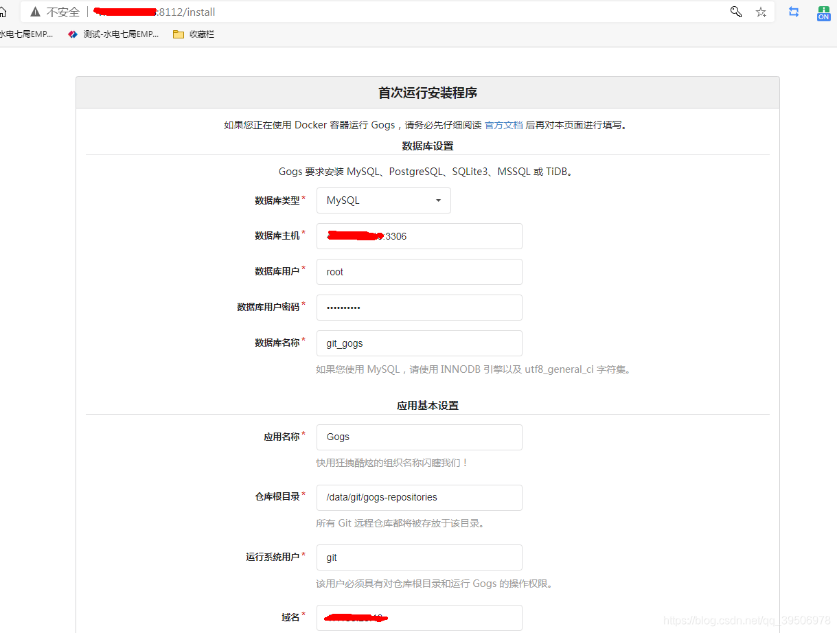Click the 数据库用户密码 label
The height and width of the screenshot is (633, 837).
pos(268,307)
